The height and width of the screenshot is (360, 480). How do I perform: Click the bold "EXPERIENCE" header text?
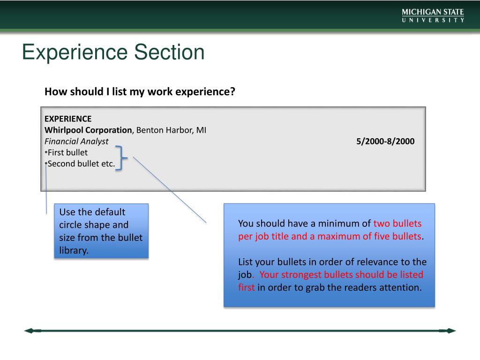68,119
